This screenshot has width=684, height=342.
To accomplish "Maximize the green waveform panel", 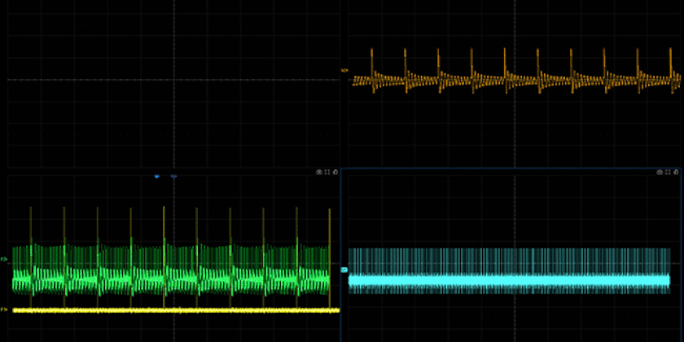I will (327, 173).
